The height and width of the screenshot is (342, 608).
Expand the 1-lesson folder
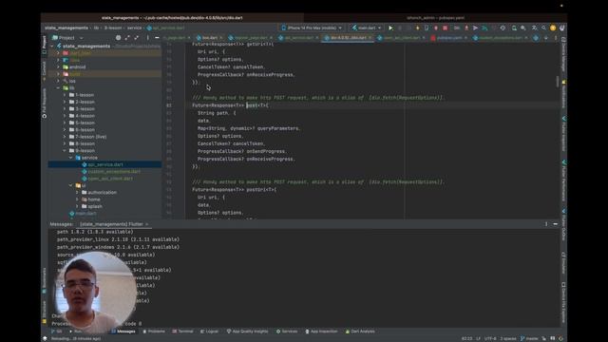[65, 95]
